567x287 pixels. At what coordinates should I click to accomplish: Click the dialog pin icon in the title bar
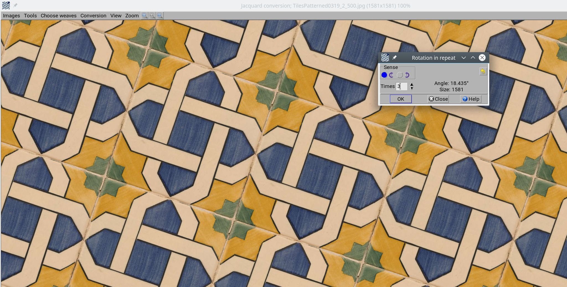[x=394, y=58]
